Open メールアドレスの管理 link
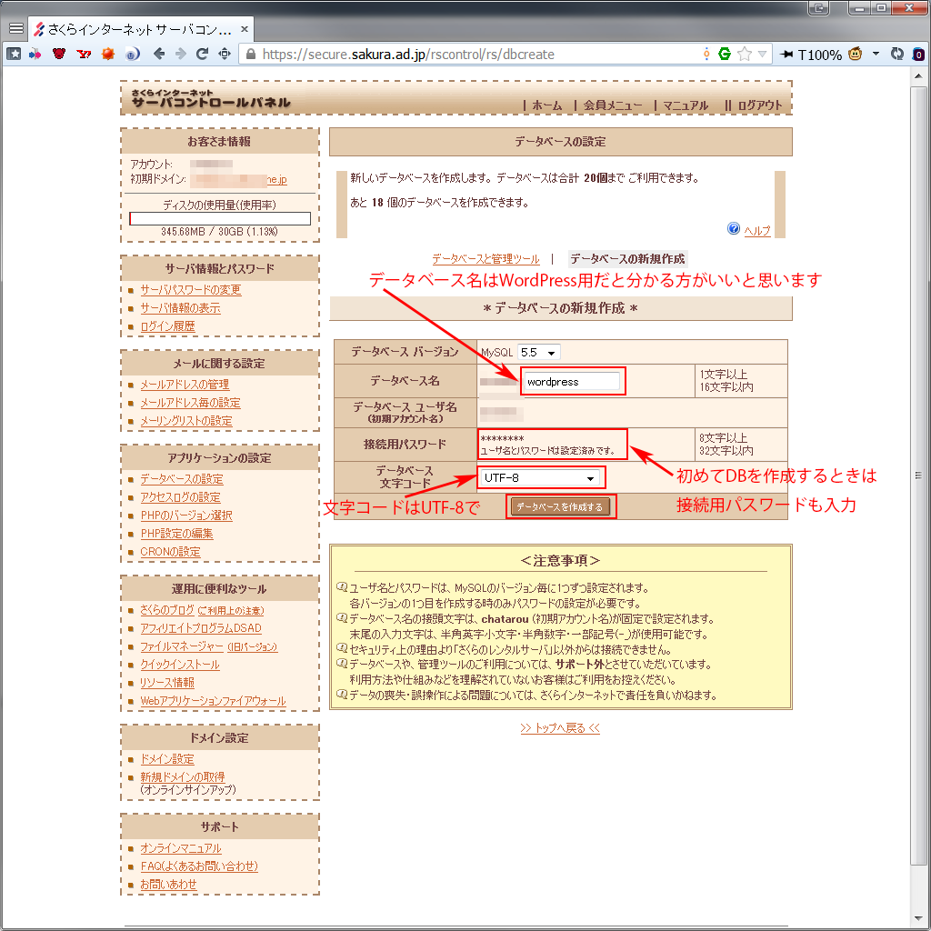 pos(185,385)
